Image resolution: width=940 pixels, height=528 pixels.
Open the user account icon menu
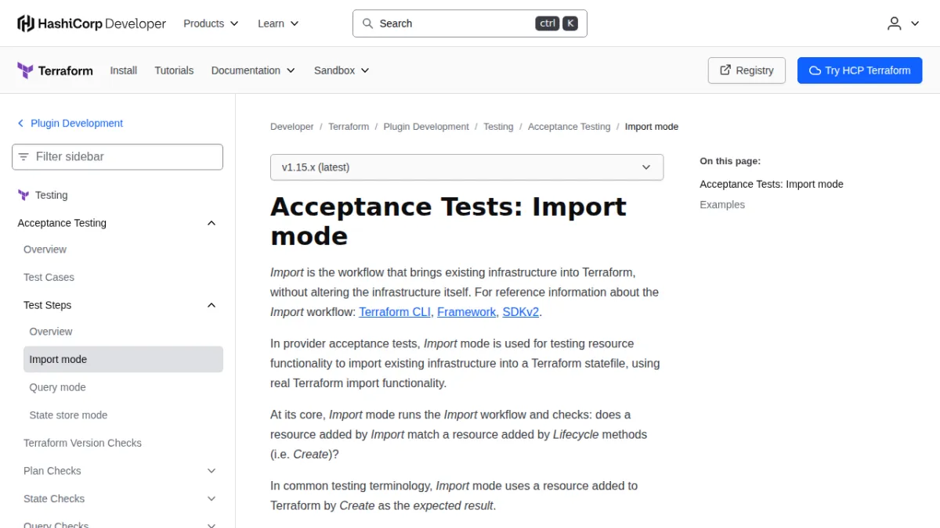pos(903,23)
